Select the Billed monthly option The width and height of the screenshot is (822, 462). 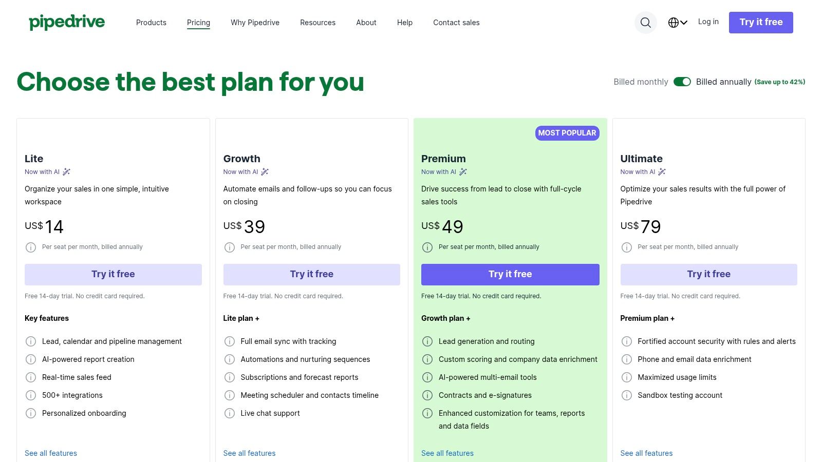tap(641, 82)
